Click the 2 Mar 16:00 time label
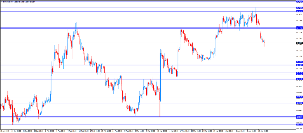303x133 pixels. tap(140, 131)
